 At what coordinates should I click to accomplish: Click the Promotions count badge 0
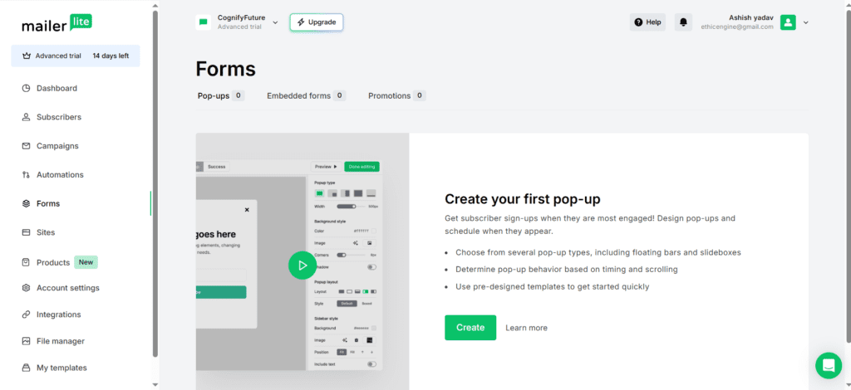pos(419,96)
